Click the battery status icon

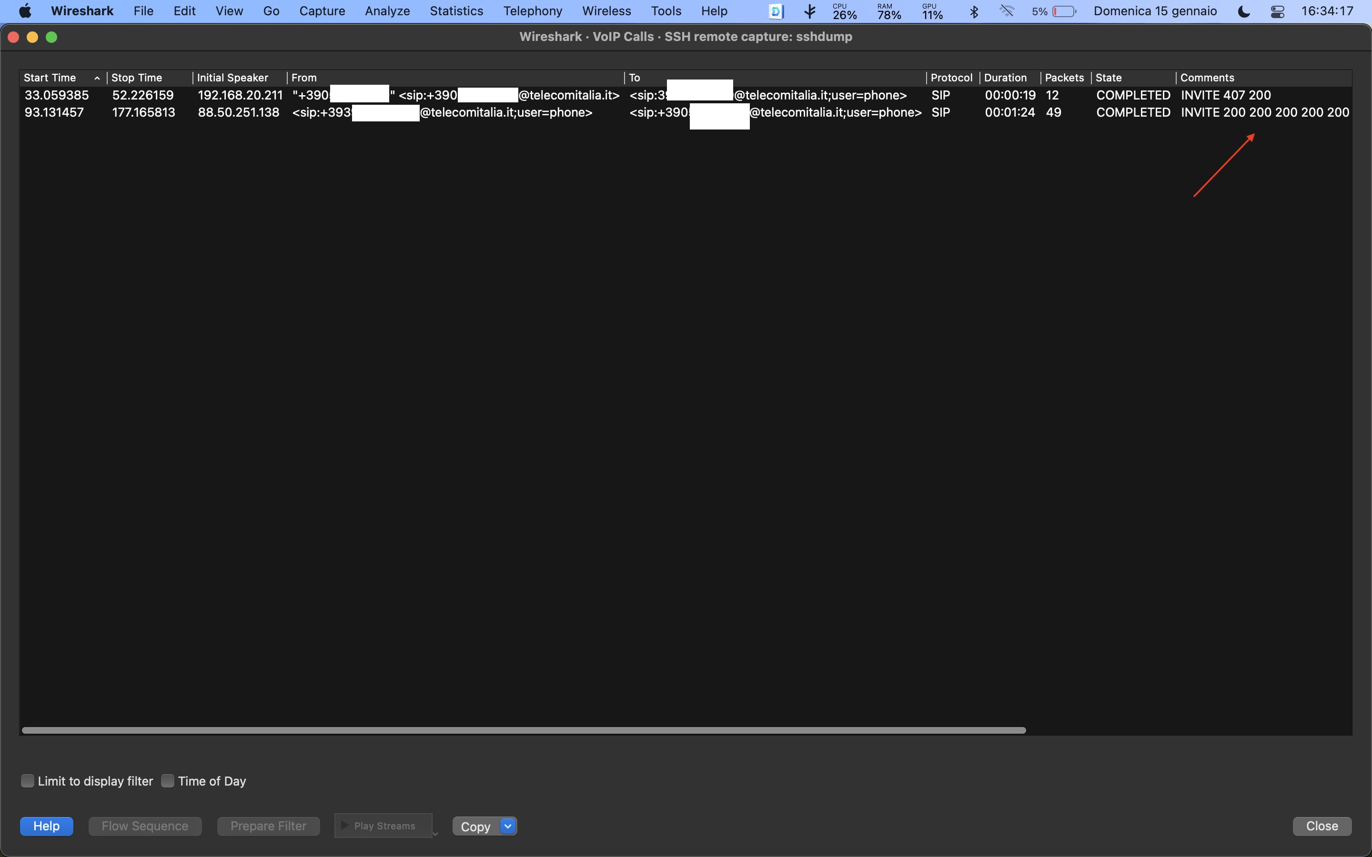click(1064, 11)
